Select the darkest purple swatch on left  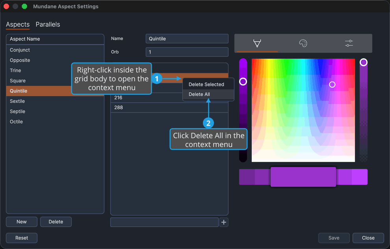pyautogui.click(x=247, y=177)
